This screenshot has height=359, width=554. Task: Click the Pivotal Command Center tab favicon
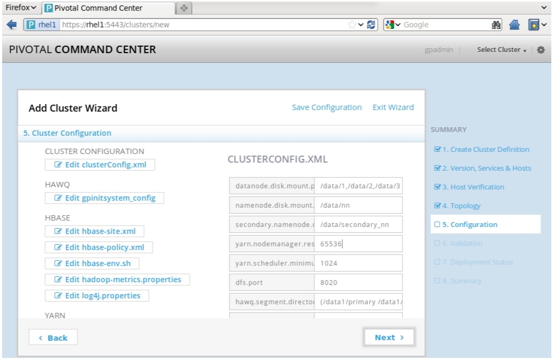click(x=48, y=8)
